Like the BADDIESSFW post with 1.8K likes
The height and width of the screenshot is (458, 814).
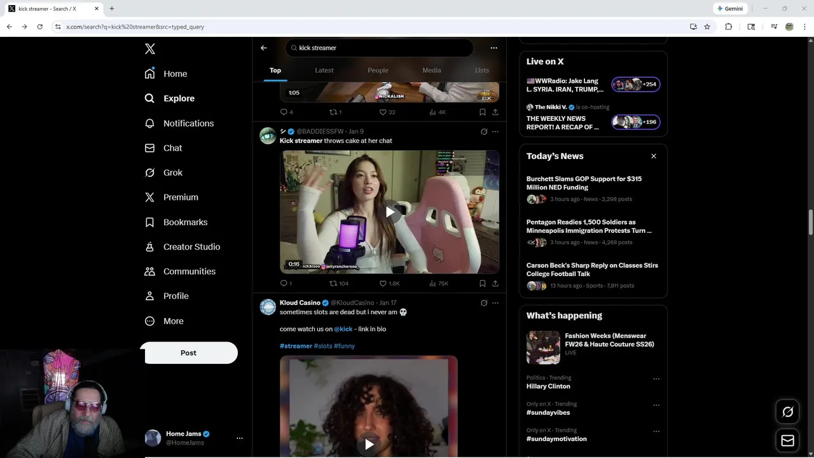pos(390,284)
